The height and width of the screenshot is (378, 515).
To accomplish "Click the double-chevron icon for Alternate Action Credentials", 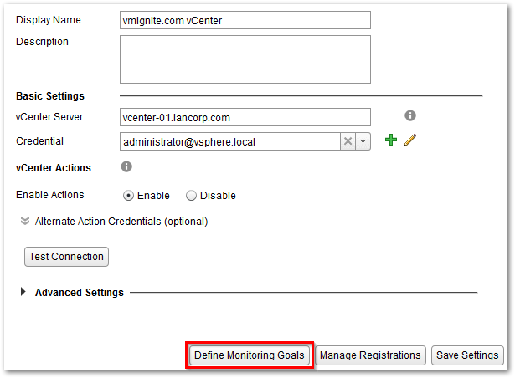I will tap(25, 222).
